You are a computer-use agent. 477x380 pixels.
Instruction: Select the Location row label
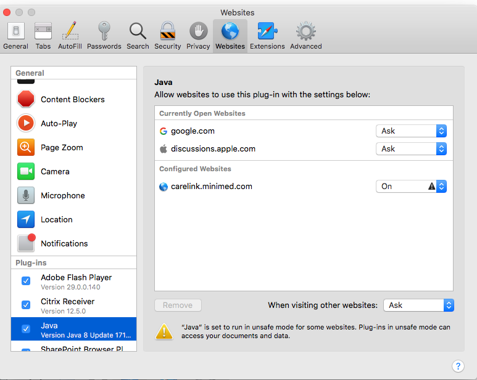[x=57, y=220]
